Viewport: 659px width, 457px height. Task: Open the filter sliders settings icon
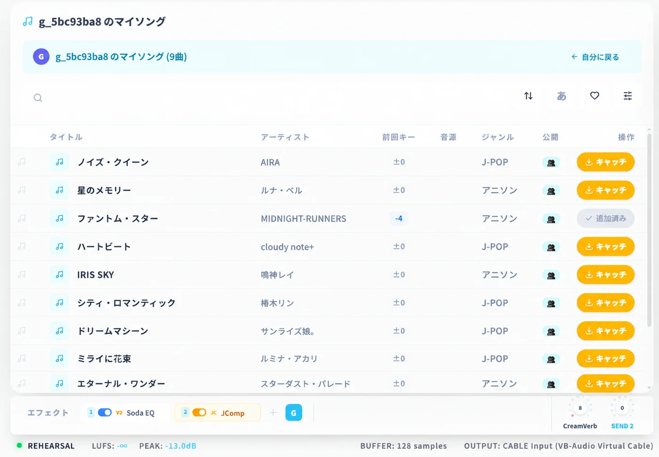coord(627,96)
